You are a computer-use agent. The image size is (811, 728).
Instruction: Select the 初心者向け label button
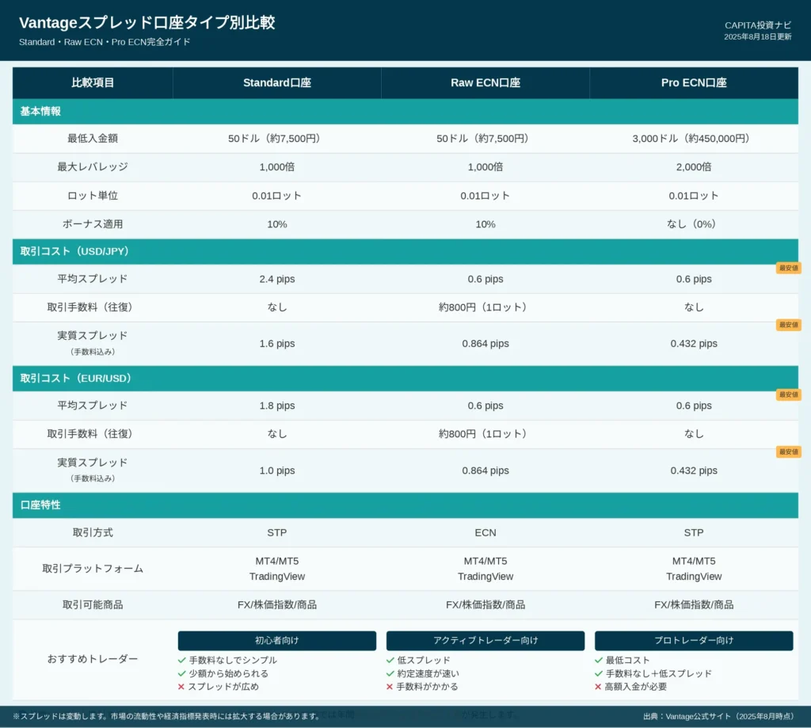click(276, 641)
